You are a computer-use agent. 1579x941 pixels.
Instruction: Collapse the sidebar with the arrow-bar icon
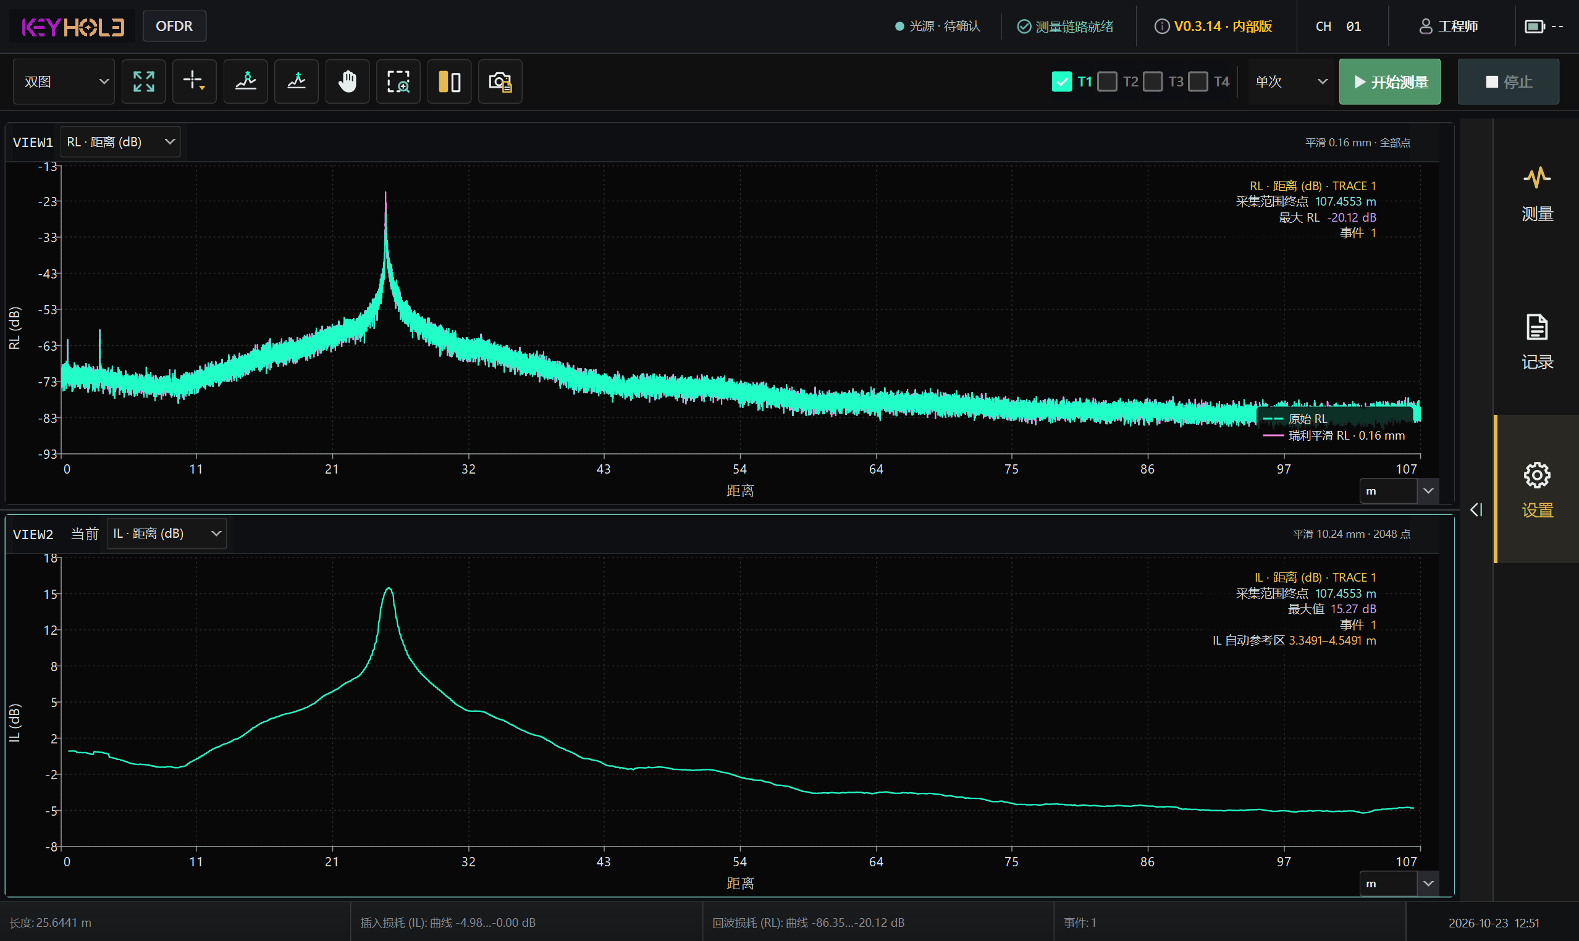click(1476, 510)
